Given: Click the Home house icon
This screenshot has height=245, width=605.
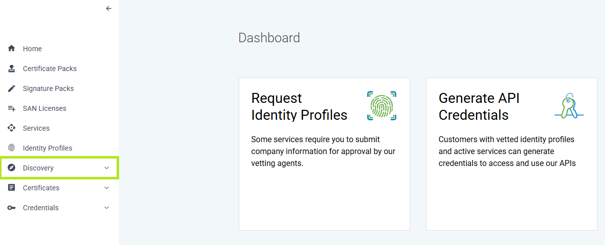Looking at the screenshot, I should (11, 49).
